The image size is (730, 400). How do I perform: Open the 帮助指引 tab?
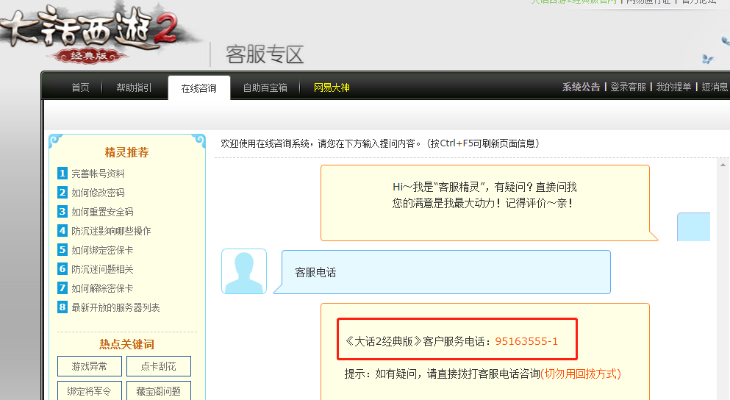point(134,87)
